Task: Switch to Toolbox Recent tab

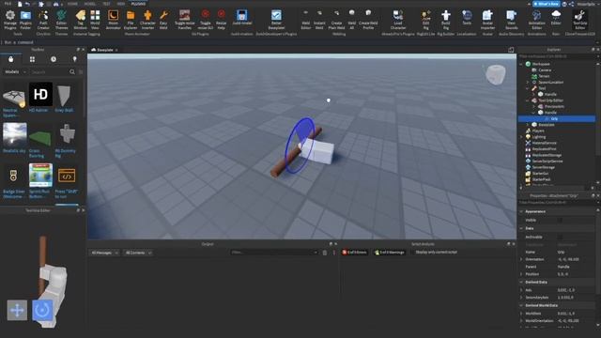Action: 54,59
